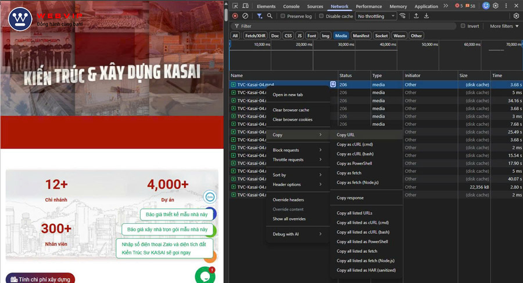The width and height of the screenshot is (523, 283).
Task: Toggle the CSS resource type filter
Action: tap(288, 35)
